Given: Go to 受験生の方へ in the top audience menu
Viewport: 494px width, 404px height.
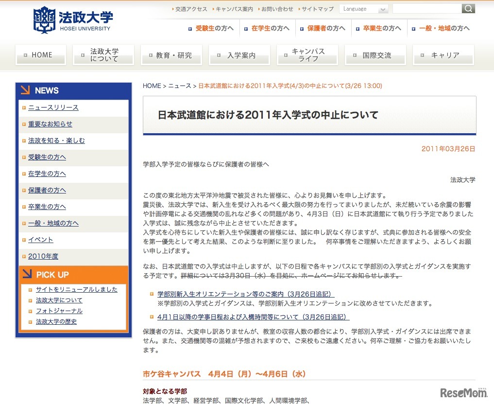Looking at the screenshot, I should (x=214, y=28).
